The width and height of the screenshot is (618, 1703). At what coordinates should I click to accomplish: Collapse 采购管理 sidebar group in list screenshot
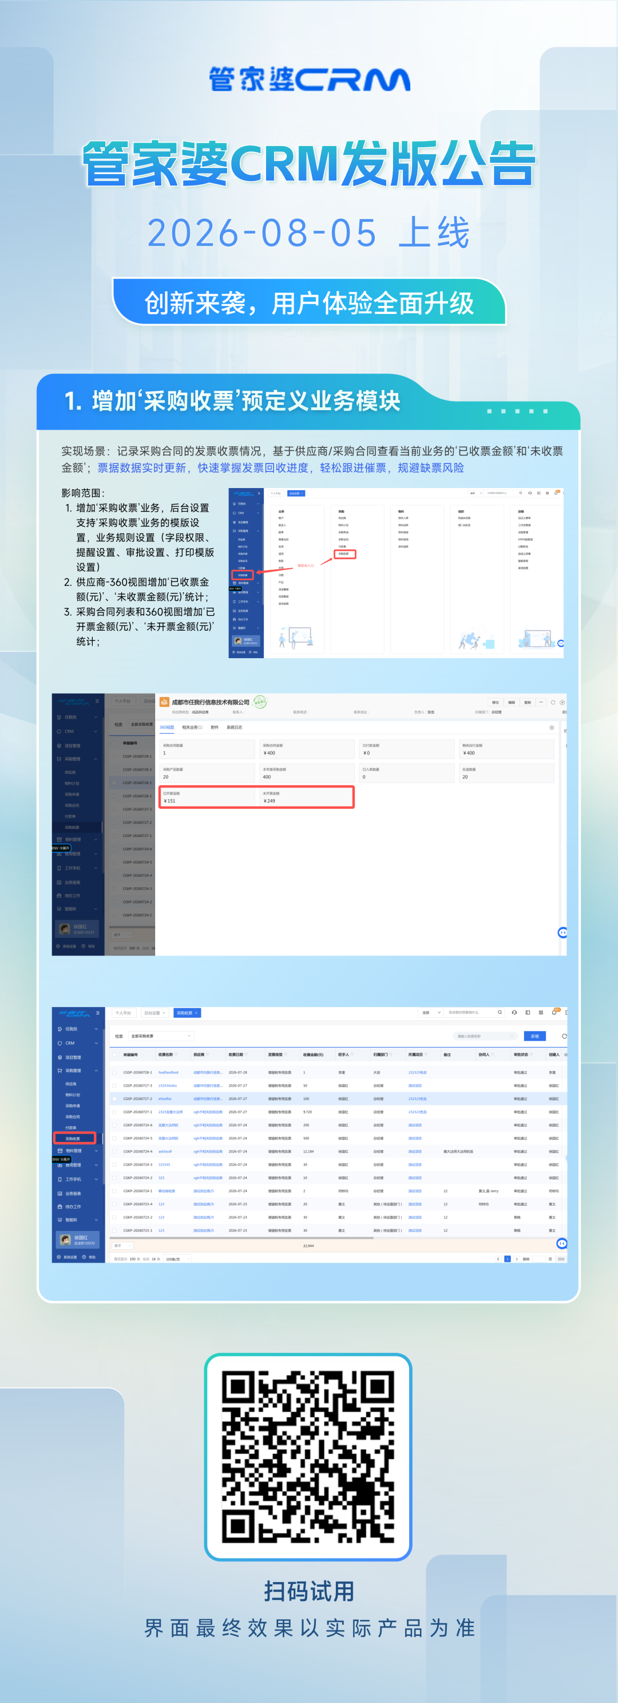(96, 1071)
